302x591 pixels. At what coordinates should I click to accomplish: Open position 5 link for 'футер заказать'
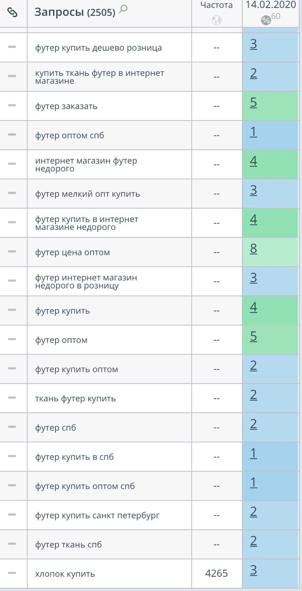tap(254, 103)
